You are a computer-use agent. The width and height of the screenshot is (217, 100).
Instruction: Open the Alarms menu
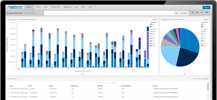38,7
